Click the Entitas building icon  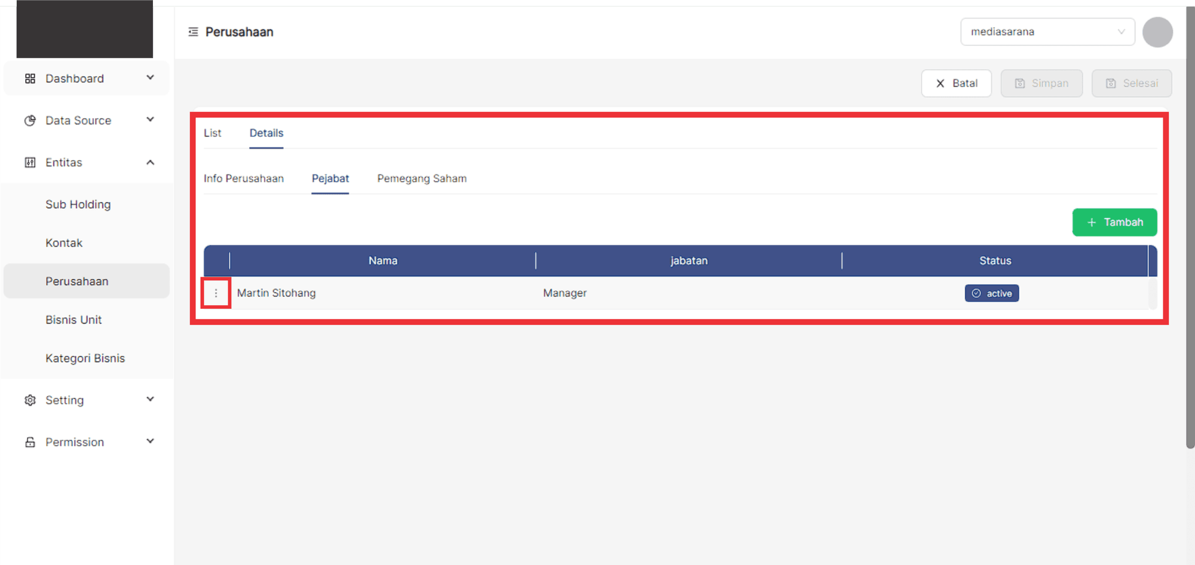click(x=30, y=162)
